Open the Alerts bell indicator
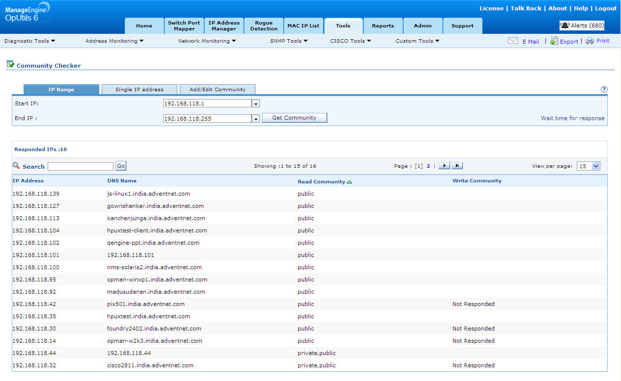Image resolution: width=621 pixels, height=381 pixels. click(565, 25)
